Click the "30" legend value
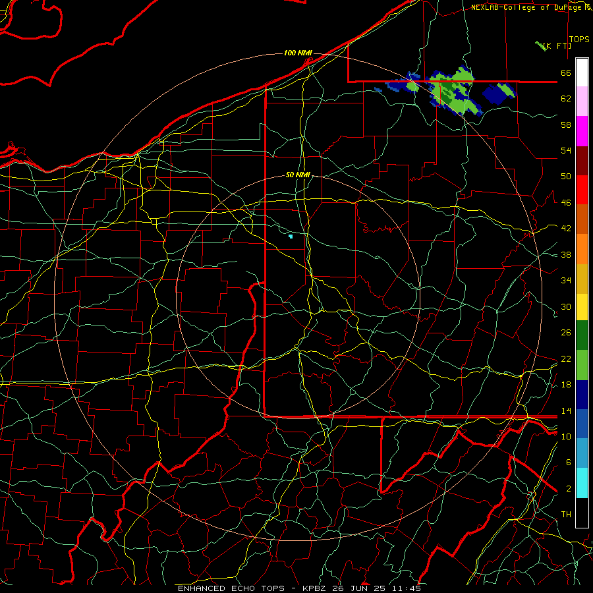 click(x=566, y=306)
